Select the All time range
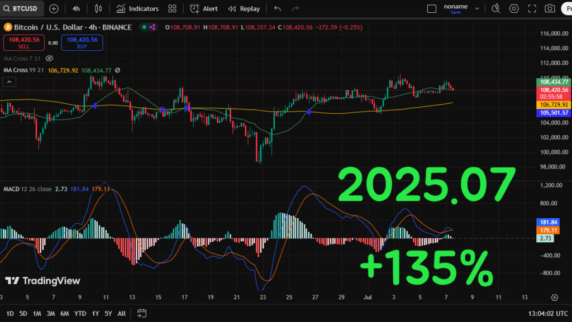 (121, 313)
